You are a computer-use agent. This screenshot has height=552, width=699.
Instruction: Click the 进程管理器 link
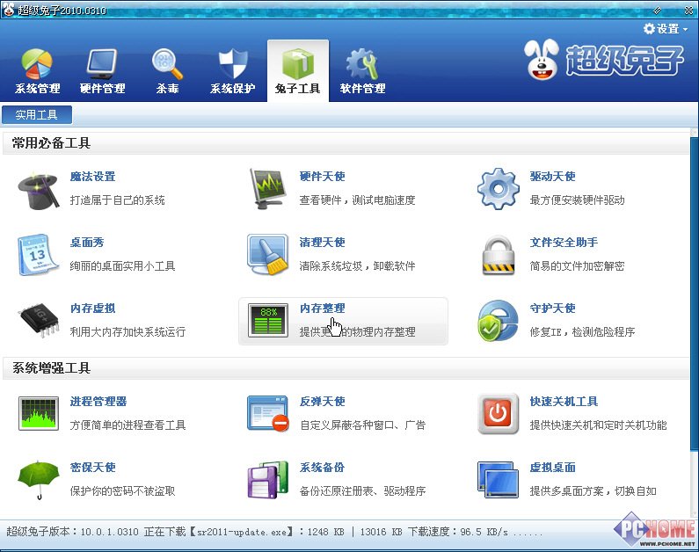(98, 402)
